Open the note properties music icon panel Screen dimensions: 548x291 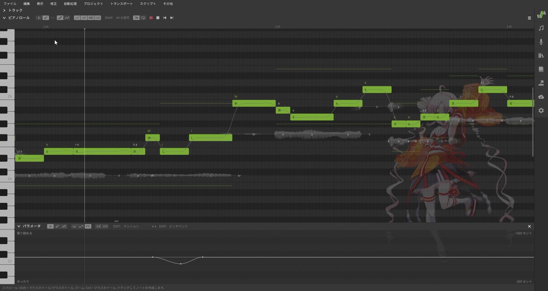point(541,28)
